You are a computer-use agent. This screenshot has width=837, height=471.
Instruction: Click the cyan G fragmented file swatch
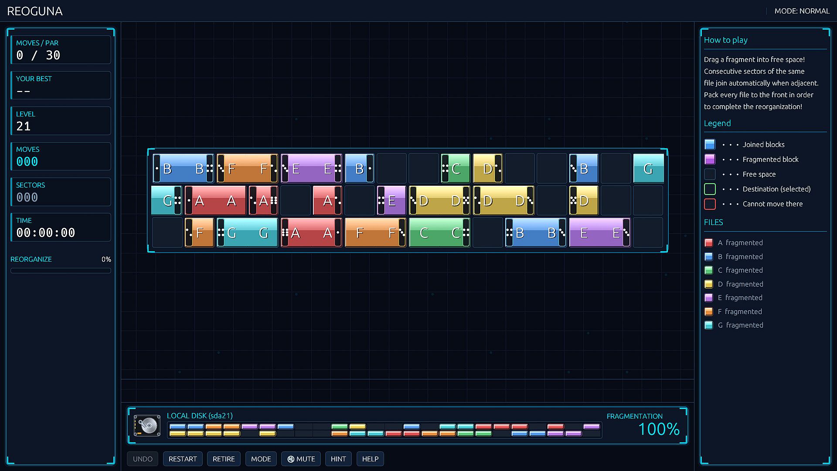point(709,325)
